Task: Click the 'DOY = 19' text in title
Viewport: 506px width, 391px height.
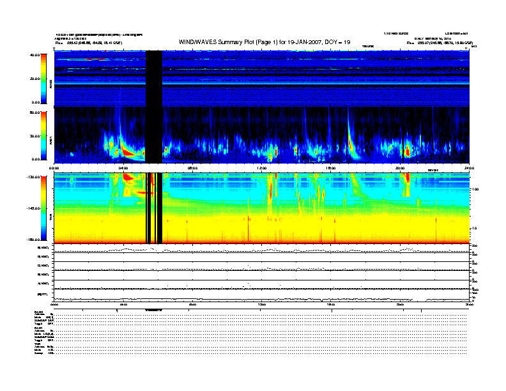Action: (337, 42)
